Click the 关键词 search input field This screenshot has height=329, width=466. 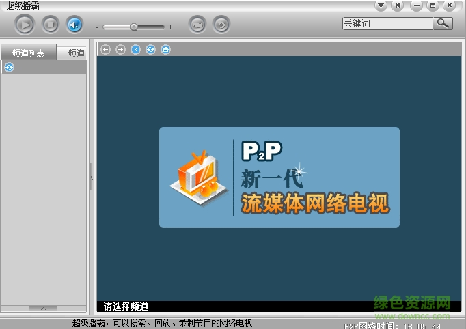tap(387, 23)
